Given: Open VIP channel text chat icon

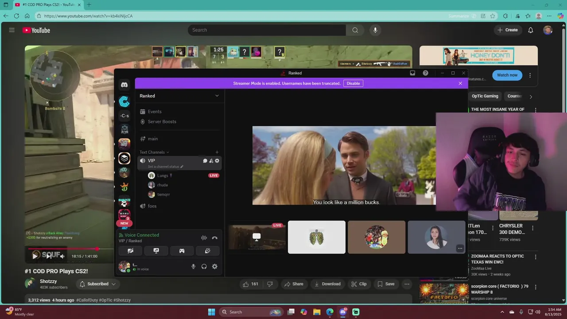Looking at the screenshot, I should [205, 161].
